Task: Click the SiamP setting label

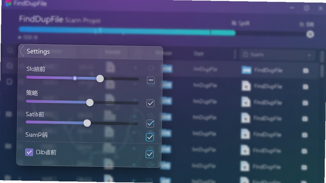Action: click(x=36, y=135)
